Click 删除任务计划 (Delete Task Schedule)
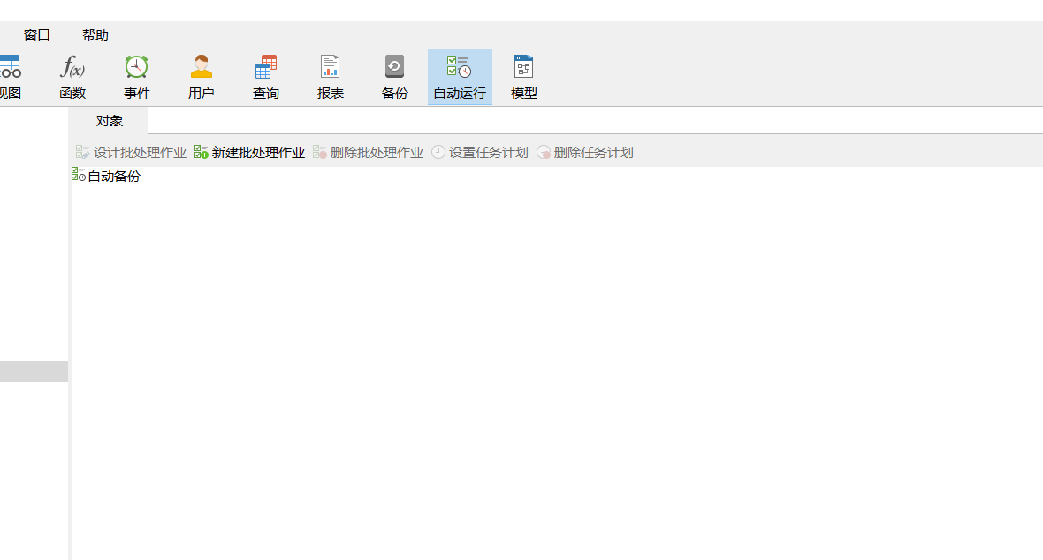This screenshot has height=560, width=1043. tap(584, 153)
